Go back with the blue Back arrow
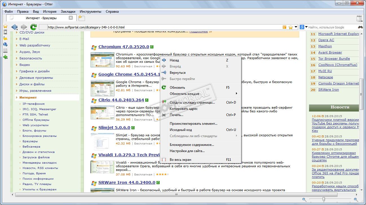The height and width of the screenshot is (205, 366). [x=14, y=27]
